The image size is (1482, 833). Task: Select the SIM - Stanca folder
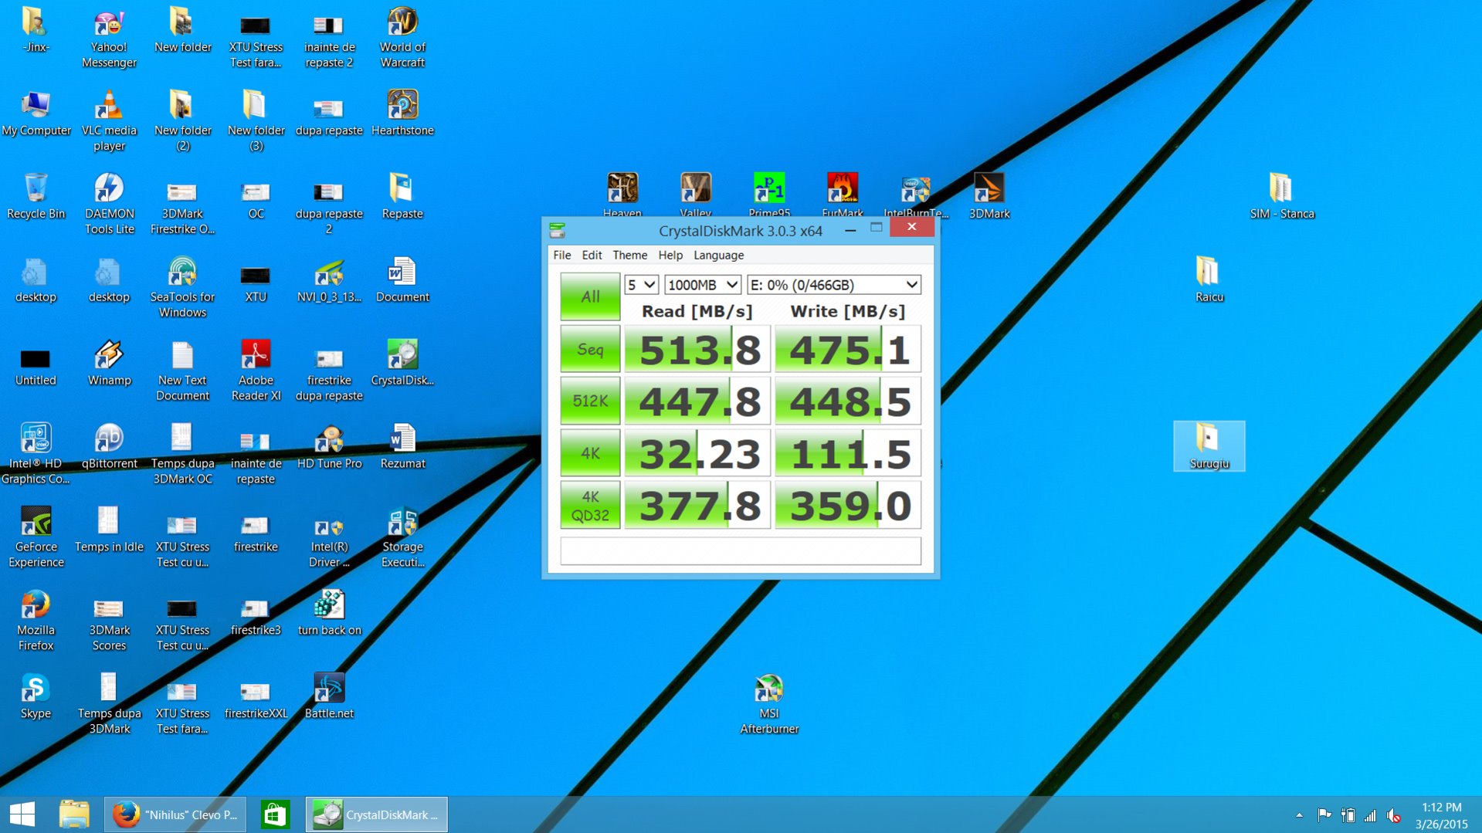(1282, 197)
